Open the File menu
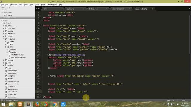The width and height of the screenshot is (191, 107). (x=2, y=5)
